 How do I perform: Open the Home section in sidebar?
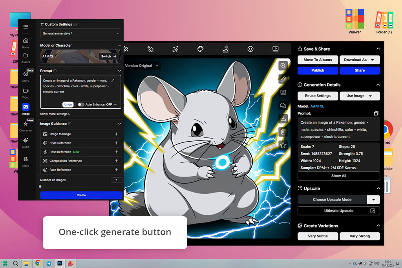(26, 43)
